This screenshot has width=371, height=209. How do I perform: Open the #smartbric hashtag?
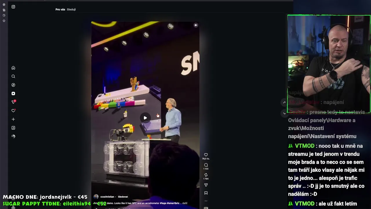(173, 203)
